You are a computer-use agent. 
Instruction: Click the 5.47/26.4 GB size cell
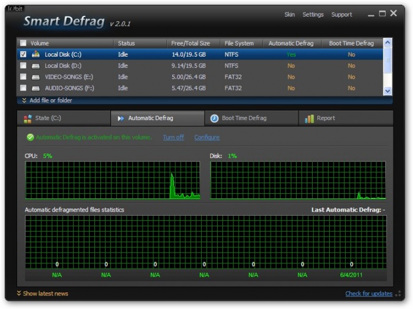point(189,88)
